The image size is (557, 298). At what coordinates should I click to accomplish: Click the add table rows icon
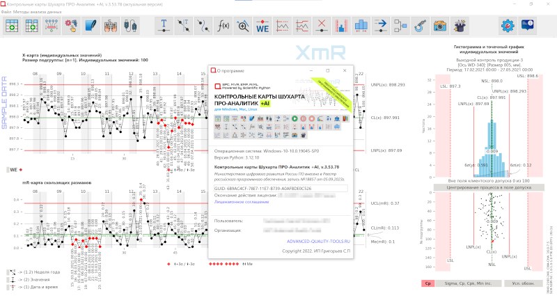click(x=12, y=26)
